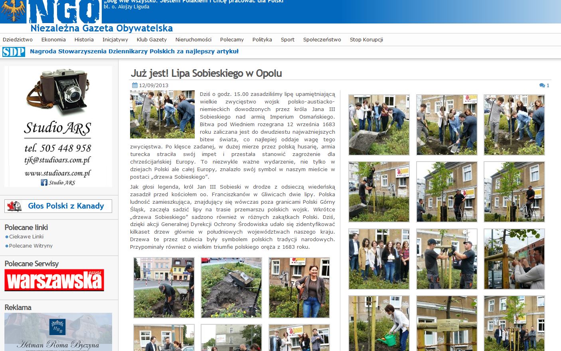
Task: Open the comments count bubble icon
Action: [542, 86]
